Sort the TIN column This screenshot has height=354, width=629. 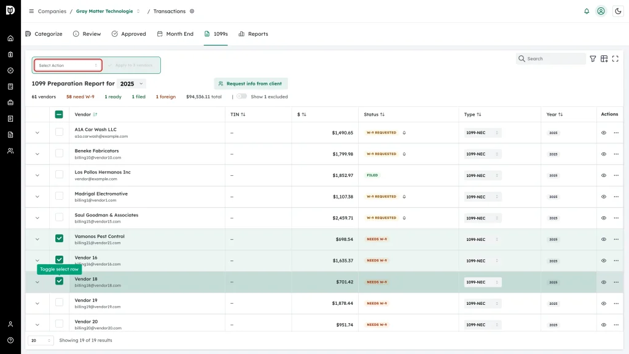[x=243, y=114]
